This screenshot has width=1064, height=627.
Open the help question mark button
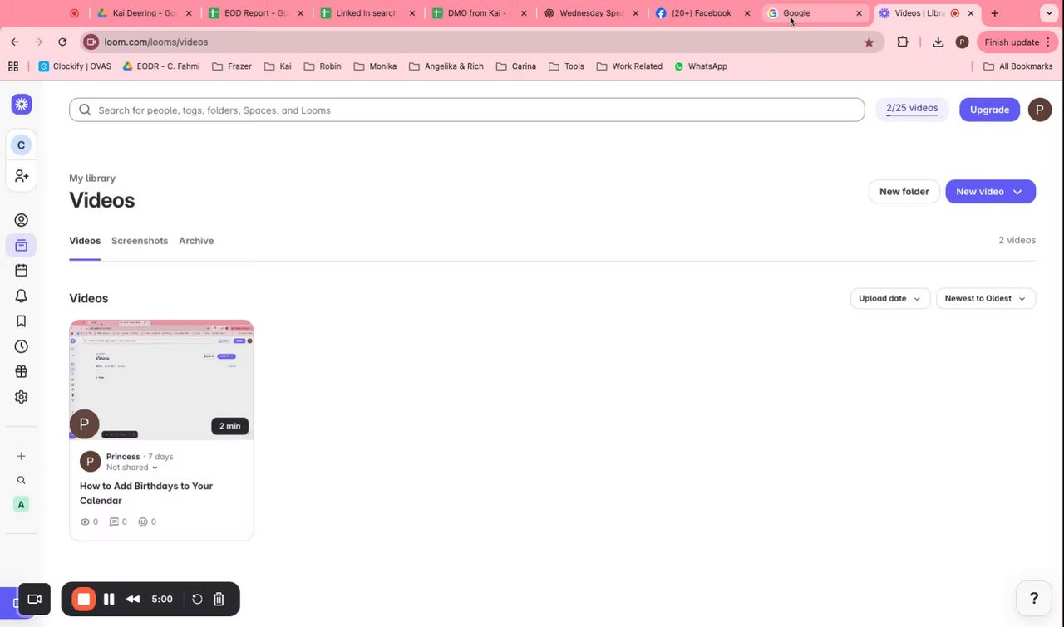tap(1034, 598)
